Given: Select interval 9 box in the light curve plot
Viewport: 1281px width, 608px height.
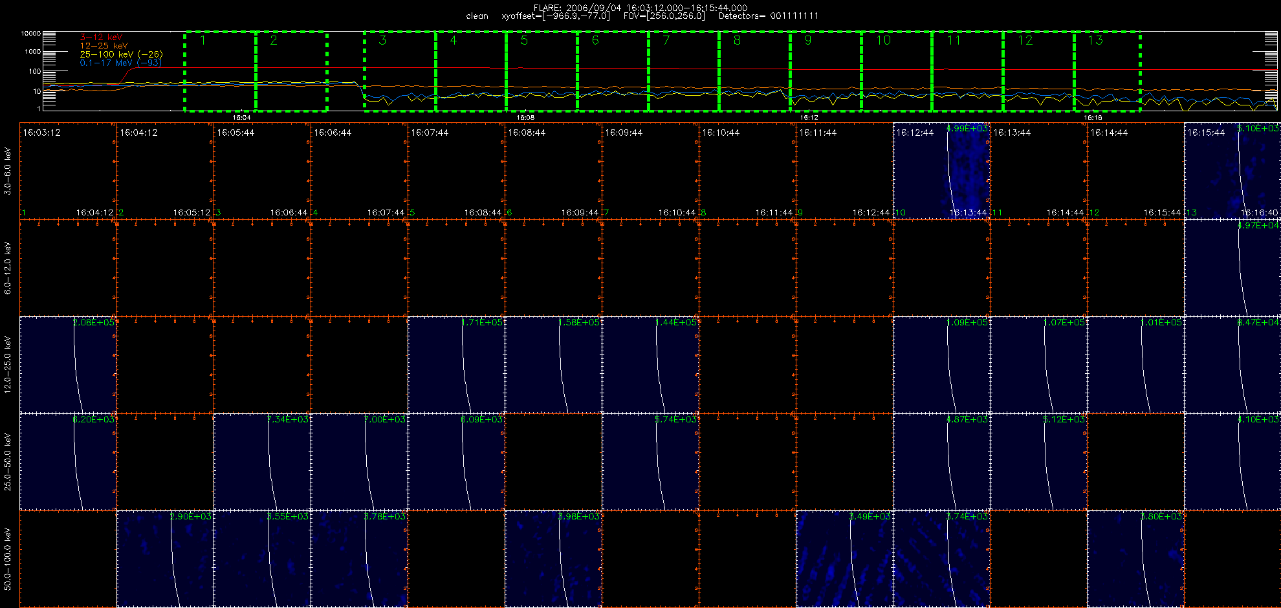Looking at the screenshot, I should tap(826, 71).
